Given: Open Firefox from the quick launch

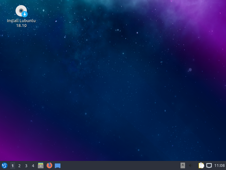Looking at the screenshot, I should pyautogui.click(x=49, y=165).
